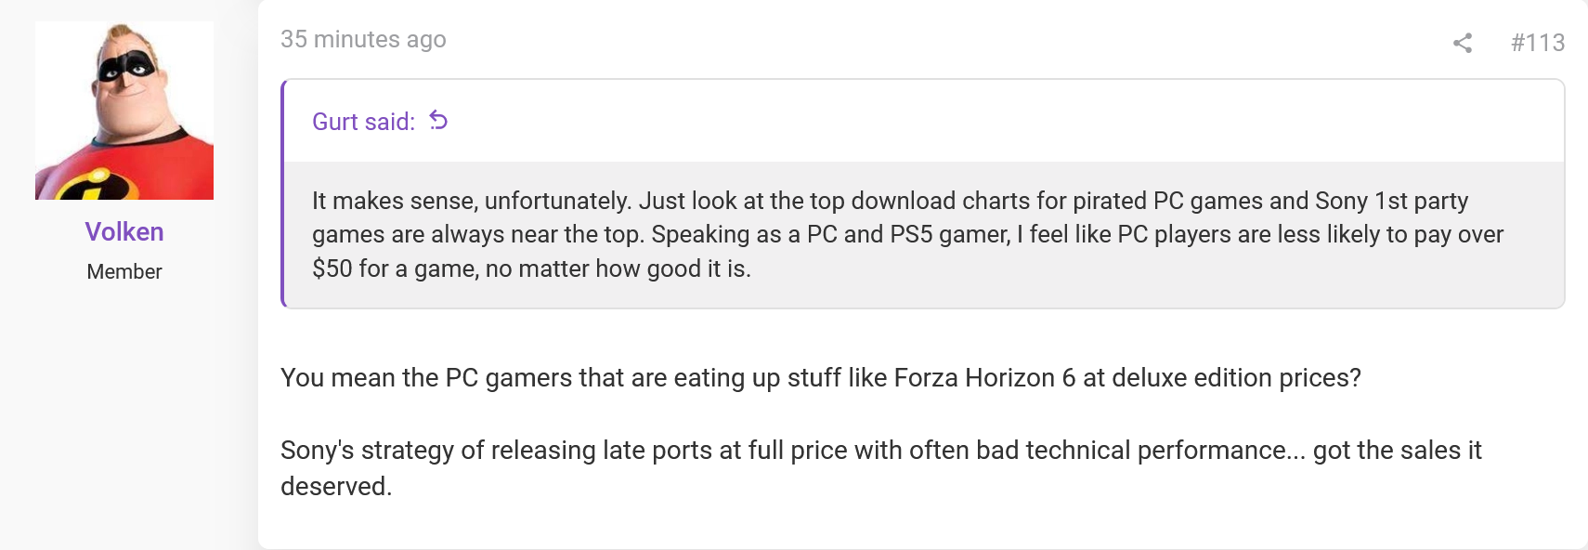1588x550 pixels.
Task: Click the white quote header bar
Action: pyautogui.click(x=924, y=122)
